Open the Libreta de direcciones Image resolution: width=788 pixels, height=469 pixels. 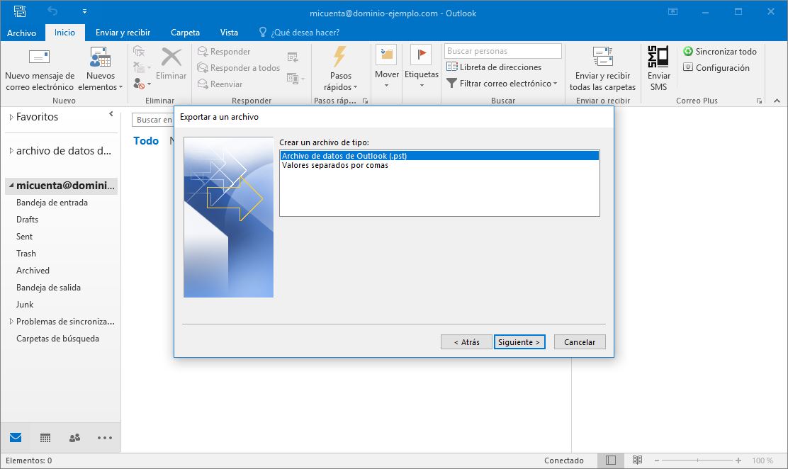[x=494, y=67]
